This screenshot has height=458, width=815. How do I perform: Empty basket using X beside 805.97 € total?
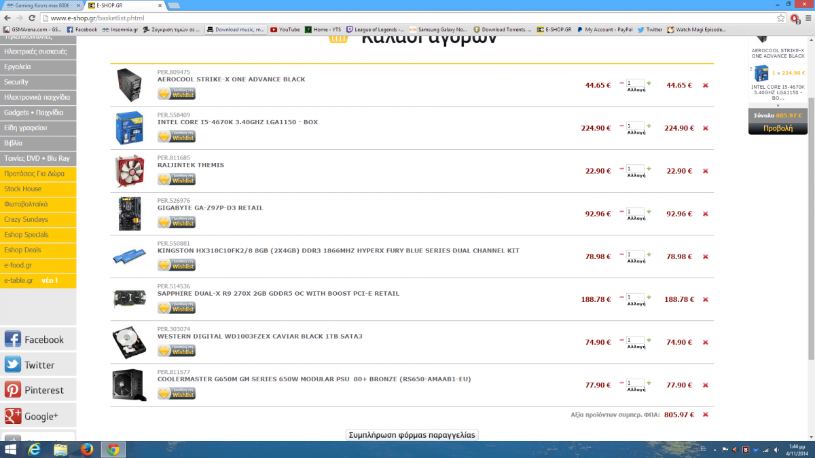tap(706, 415)
